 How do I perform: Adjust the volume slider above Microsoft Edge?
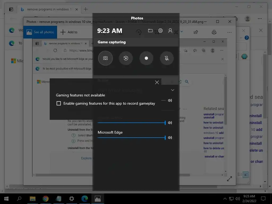tap(132, 123)
